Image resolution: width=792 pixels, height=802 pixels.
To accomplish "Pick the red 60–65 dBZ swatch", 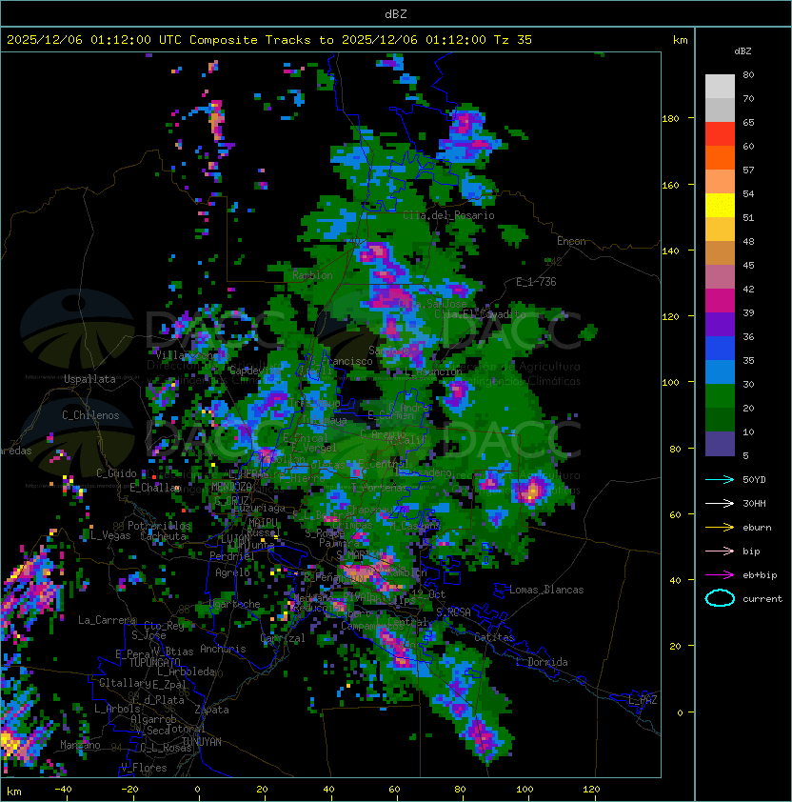I will click(x=720, y=134).
